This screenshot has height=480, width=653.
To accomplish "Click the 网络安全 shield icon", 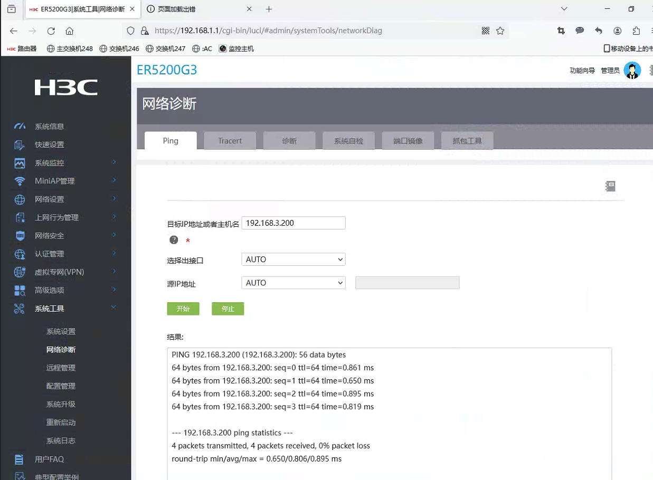I will [x=20, y=236].
